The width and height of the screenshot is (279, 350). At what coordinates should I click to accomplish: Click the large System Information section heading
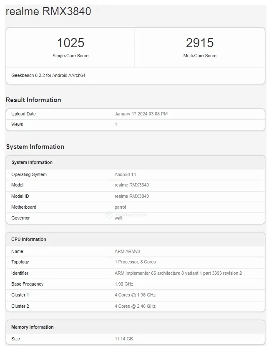[35, 147]
